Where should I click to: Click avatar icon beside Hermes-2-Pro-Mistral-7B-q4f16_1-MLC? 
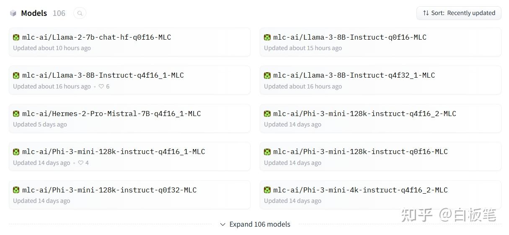[x=16, y=114]
